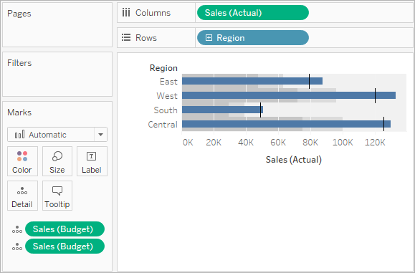
Task: Click the East blue bar
Action: [252, 81]
